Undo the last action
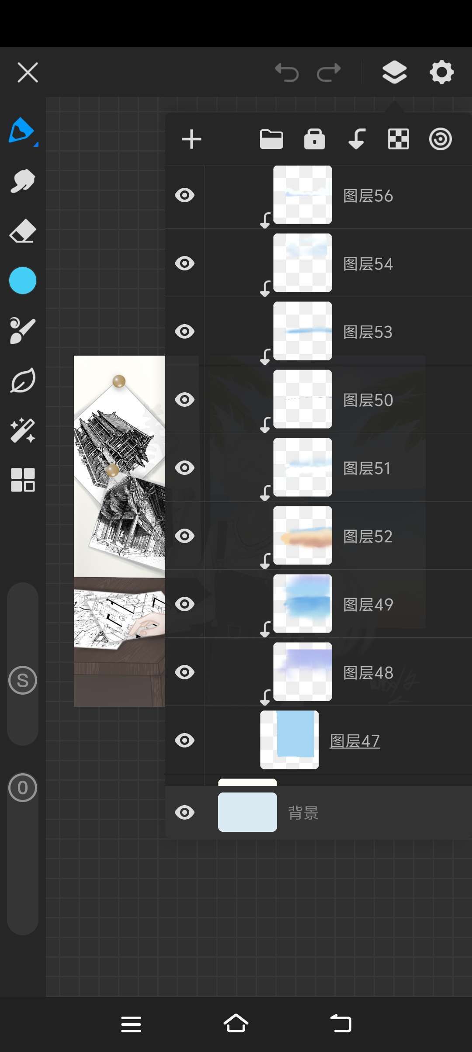Image resolution: width=472 pixels, height=1052 pixels. [287, 73]
